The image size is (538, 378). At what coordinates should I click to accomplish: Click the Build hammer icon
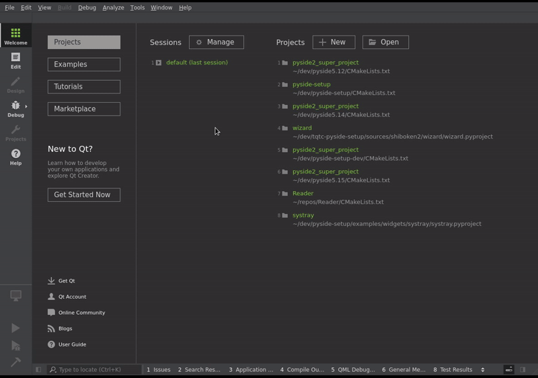(15, 362)
